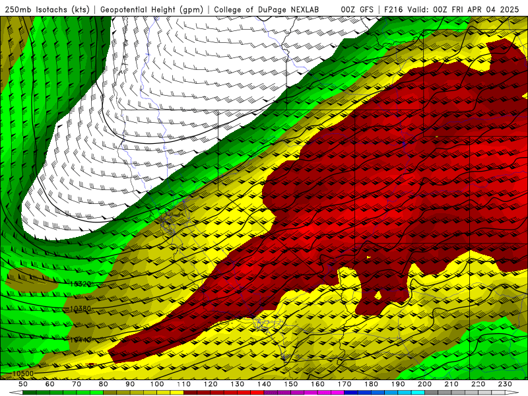Select the bright yellow swatch left of dark red
Screen dimensions: 528x396
177,393
